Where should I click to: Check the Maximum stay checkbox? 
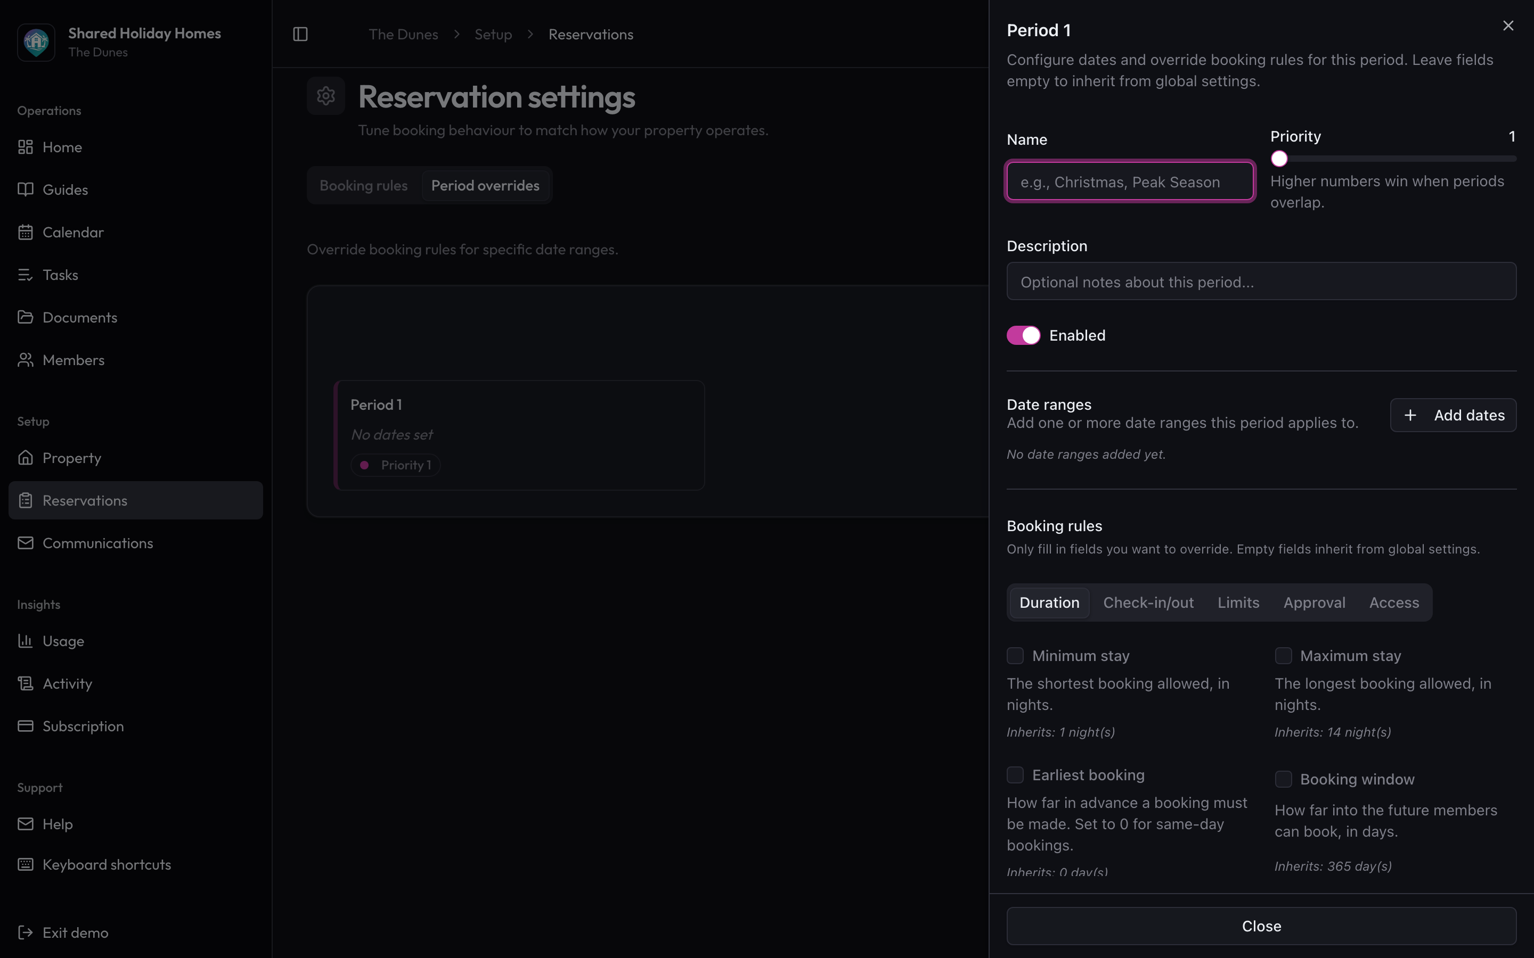tap(1283, 655)
